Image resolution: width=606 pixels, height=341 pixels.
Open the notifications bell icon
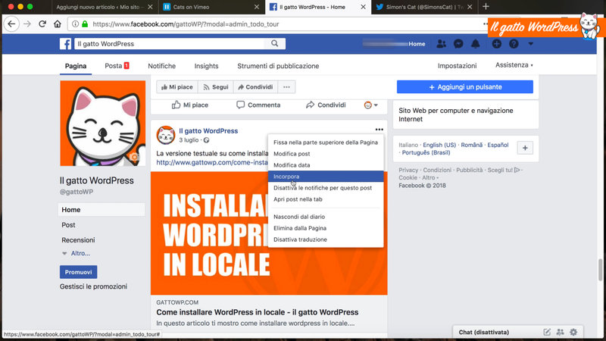click(476, 44)
